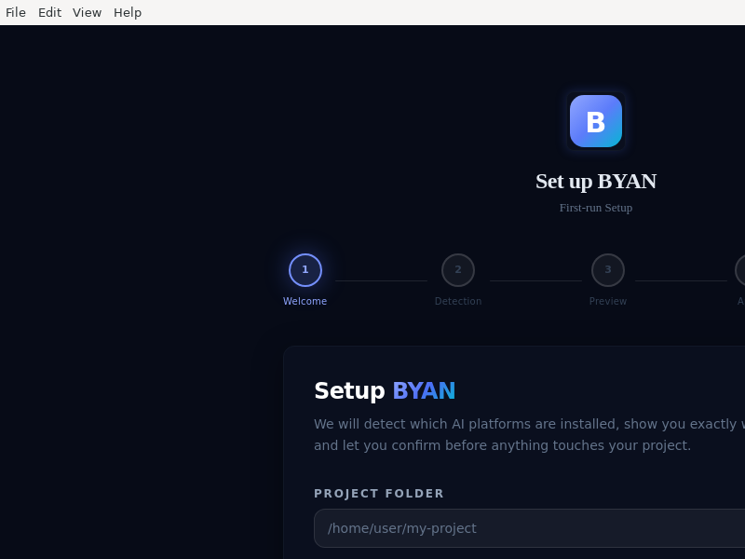Click the 'Setup BYAN' card title
The width and height of the screenshot is (745, 559).
pyautogui.click(x=385, y=390)
